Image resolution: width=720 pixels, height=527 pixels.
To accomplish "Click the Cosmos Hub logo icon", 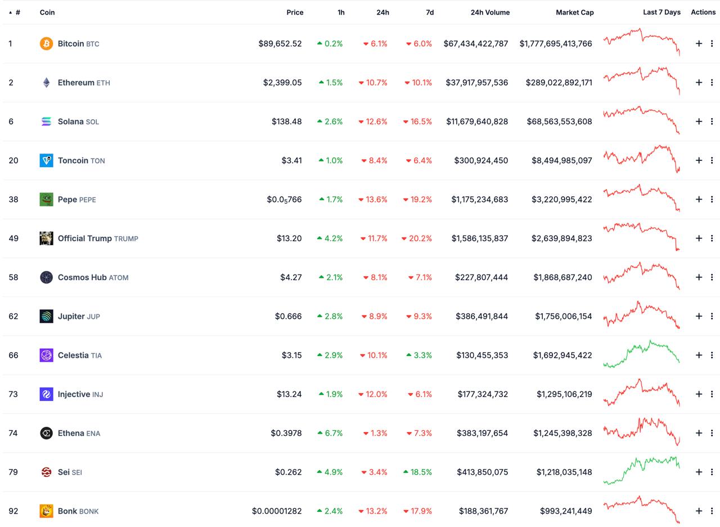I will (46, 277).
